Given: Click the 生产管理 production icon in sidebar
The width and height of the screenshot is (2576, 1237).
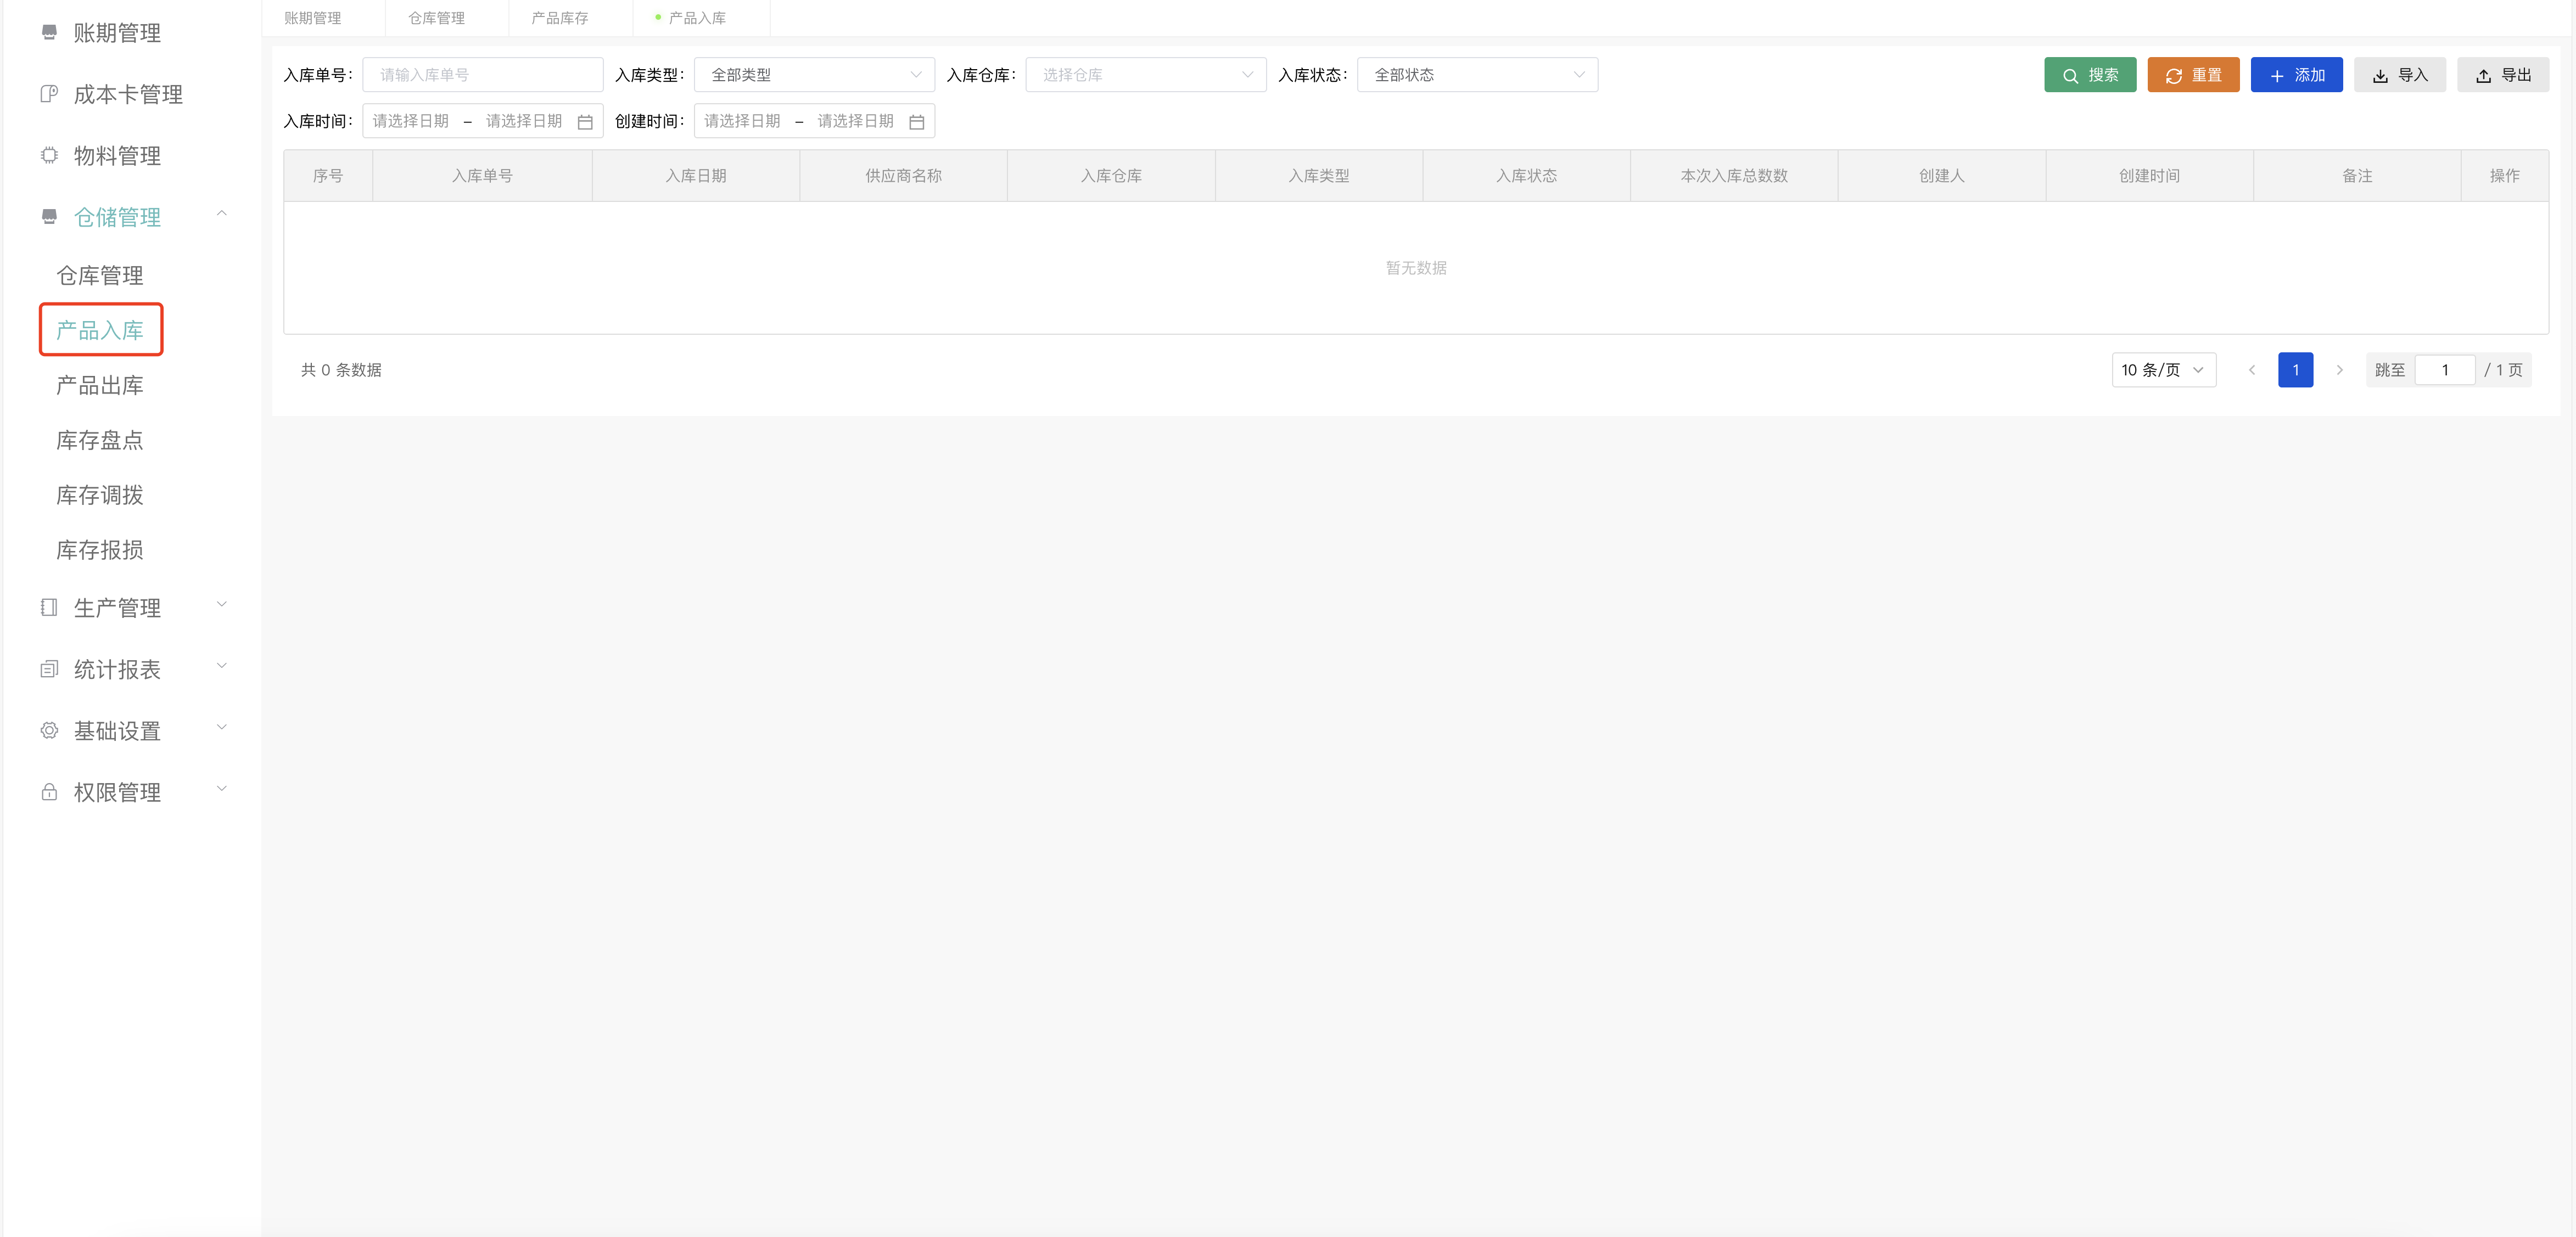Looking at the screenshot, I should (49, 606).
